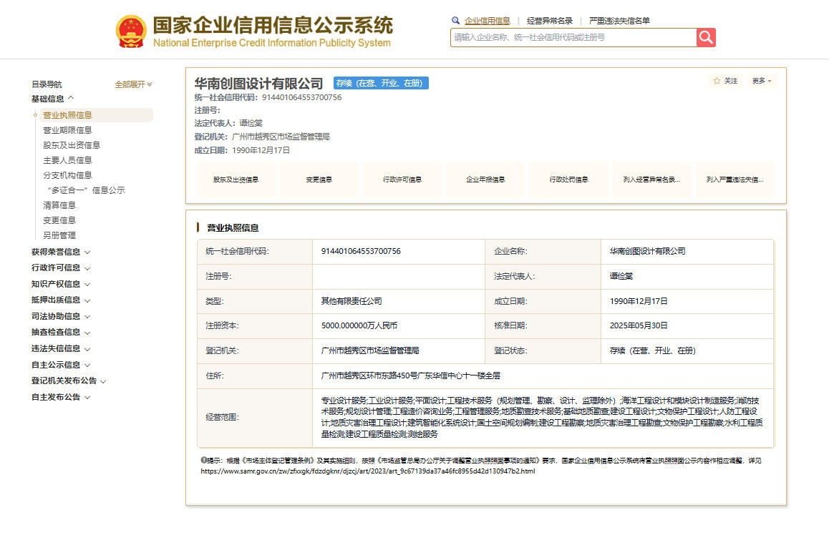The width and height of the screenshot is (829, 535).
Task: Click the star icon beside 关注
Action: click(717, 81)
